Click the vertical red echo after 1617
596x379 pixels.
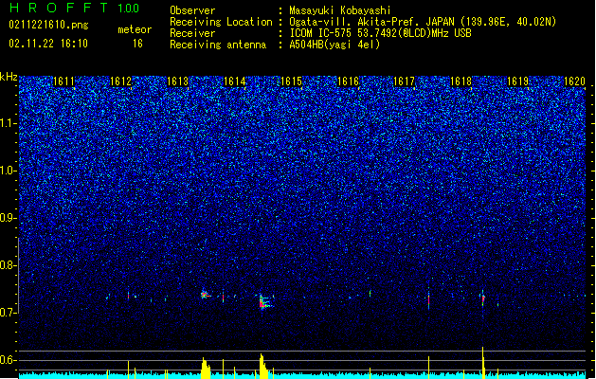pyautogui.click(x=428, y=300)
